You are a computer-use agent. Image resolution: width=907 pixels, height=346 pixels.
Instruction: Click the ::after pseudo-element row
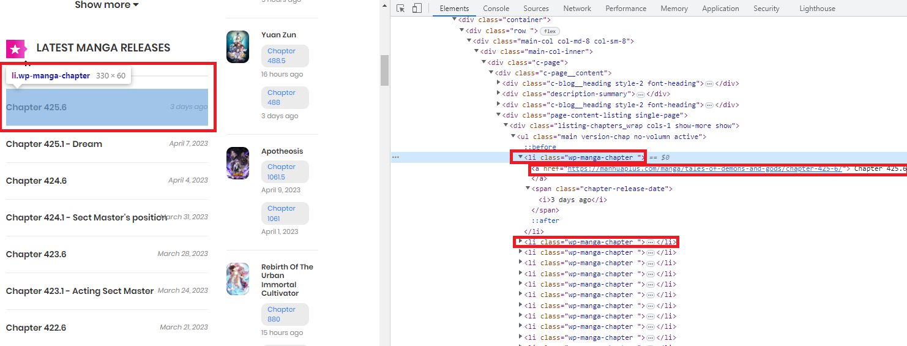[x=545, y=220]
